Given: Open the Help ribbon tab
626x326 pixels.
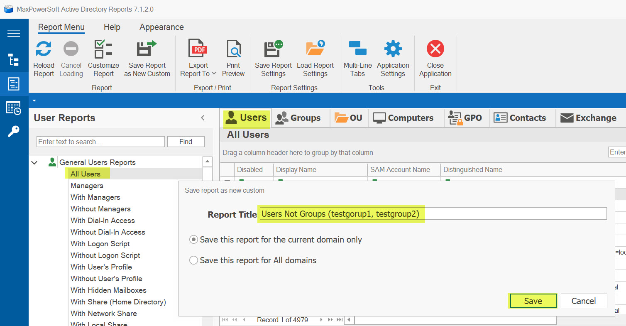Looking at the screenshot, I should 112,27.
